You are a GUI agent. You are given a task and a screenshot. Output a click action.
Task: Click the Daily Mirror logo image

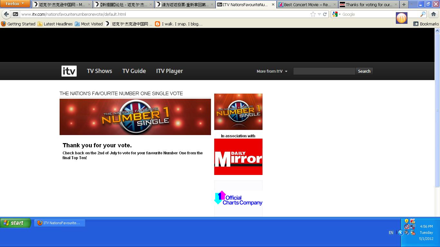238,157
